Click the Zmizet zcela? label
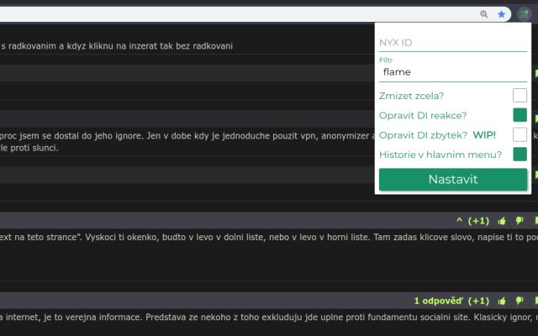The image size is (538, 336). point(411,96)
